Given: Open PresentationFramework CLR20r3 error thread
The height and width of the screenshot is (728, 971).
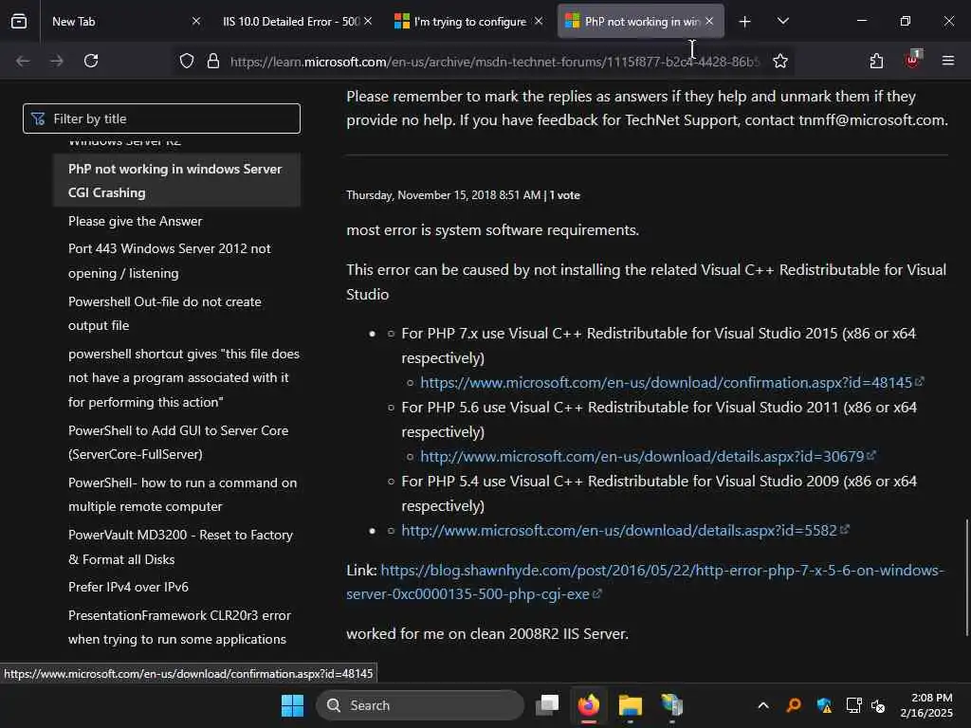Looking at the screenshot, I should coord(179,628).
